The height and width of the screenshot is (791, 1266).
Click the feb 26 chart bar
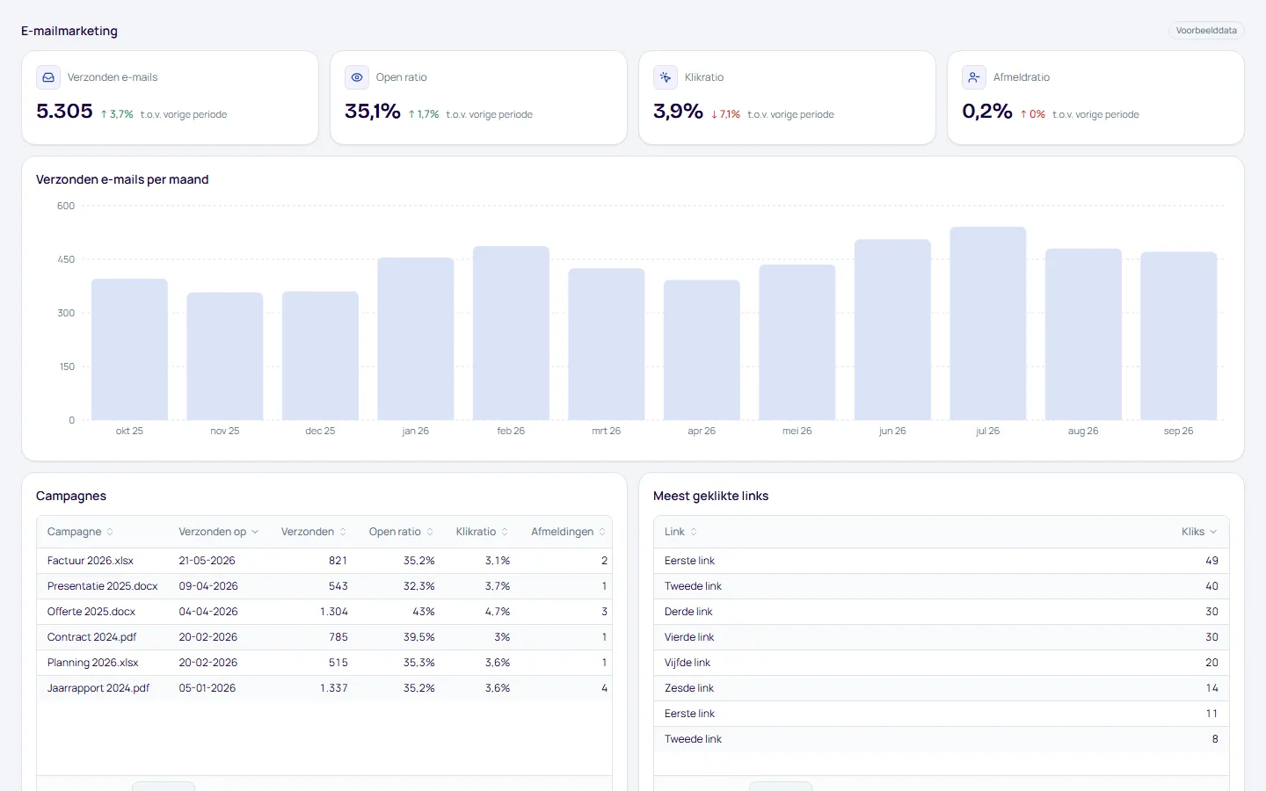point(511,333)
